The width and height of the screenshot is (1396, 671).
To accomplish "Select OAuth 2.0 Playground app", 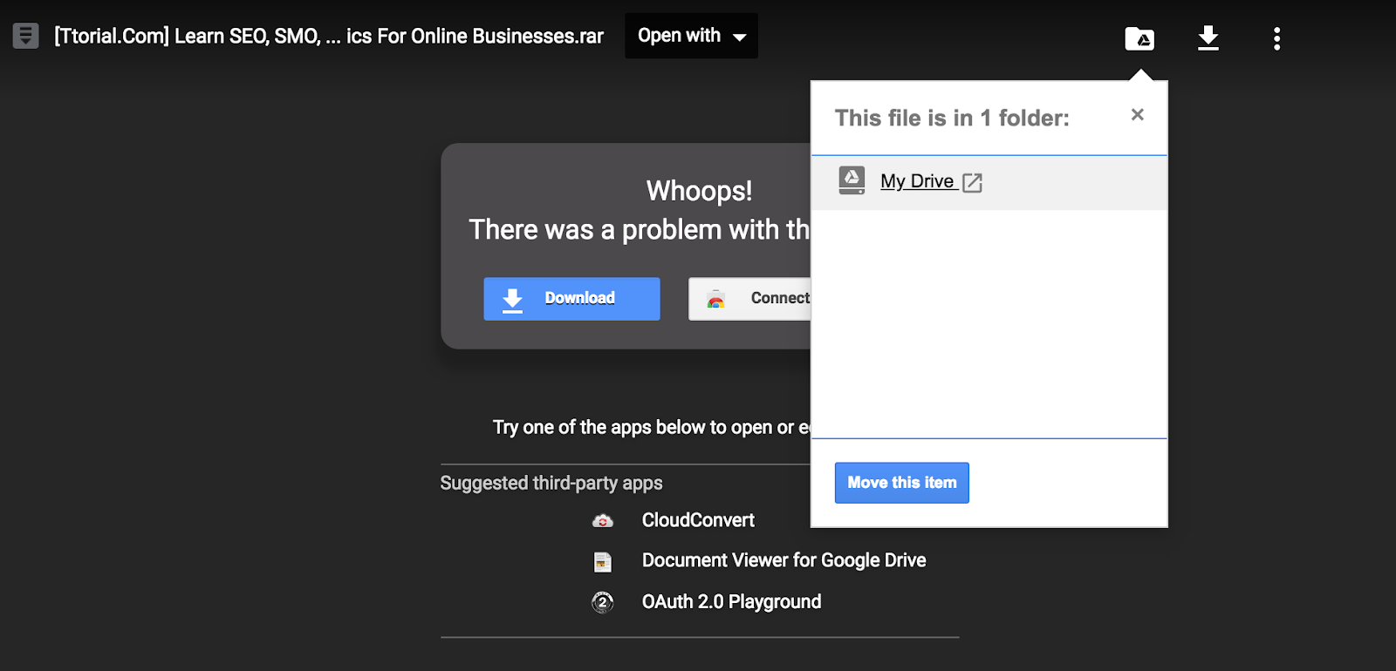I will (x=731, y=601).
